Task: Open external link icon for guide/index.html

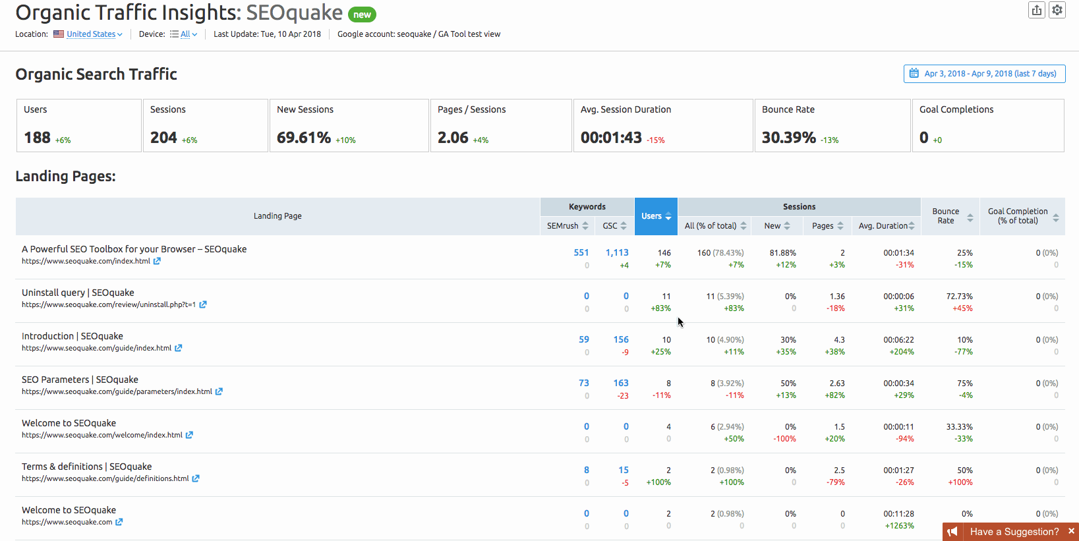Action: coord(178,348)
